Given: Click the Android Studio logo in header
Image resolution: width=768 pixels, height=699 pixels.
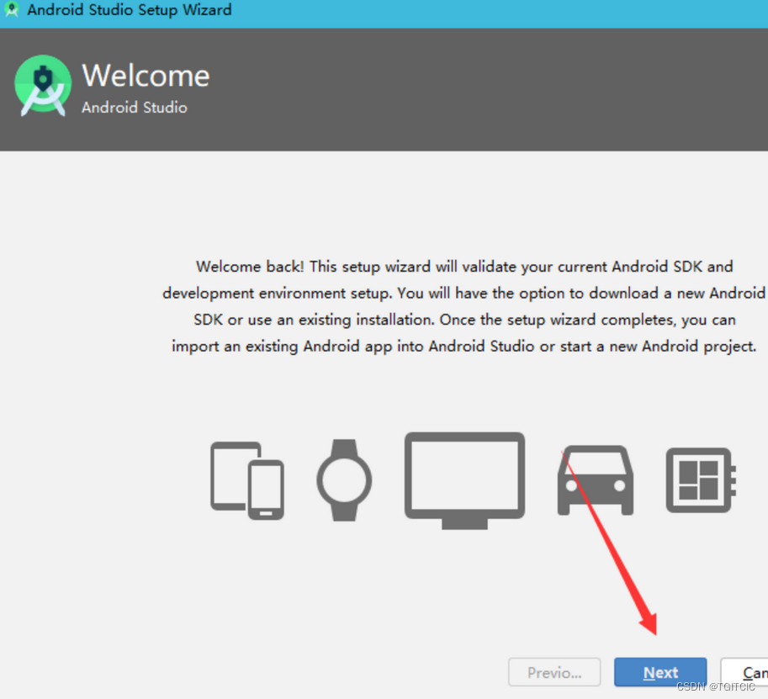Looking at the screenshot, I should click(x=43, y=85).
